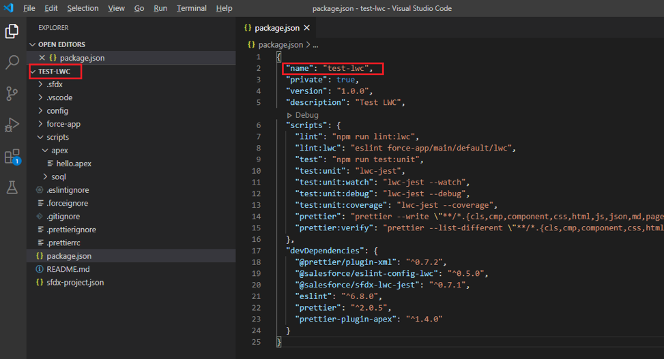
Task: Open the Run menu
Action: click(x=160, y=8)
